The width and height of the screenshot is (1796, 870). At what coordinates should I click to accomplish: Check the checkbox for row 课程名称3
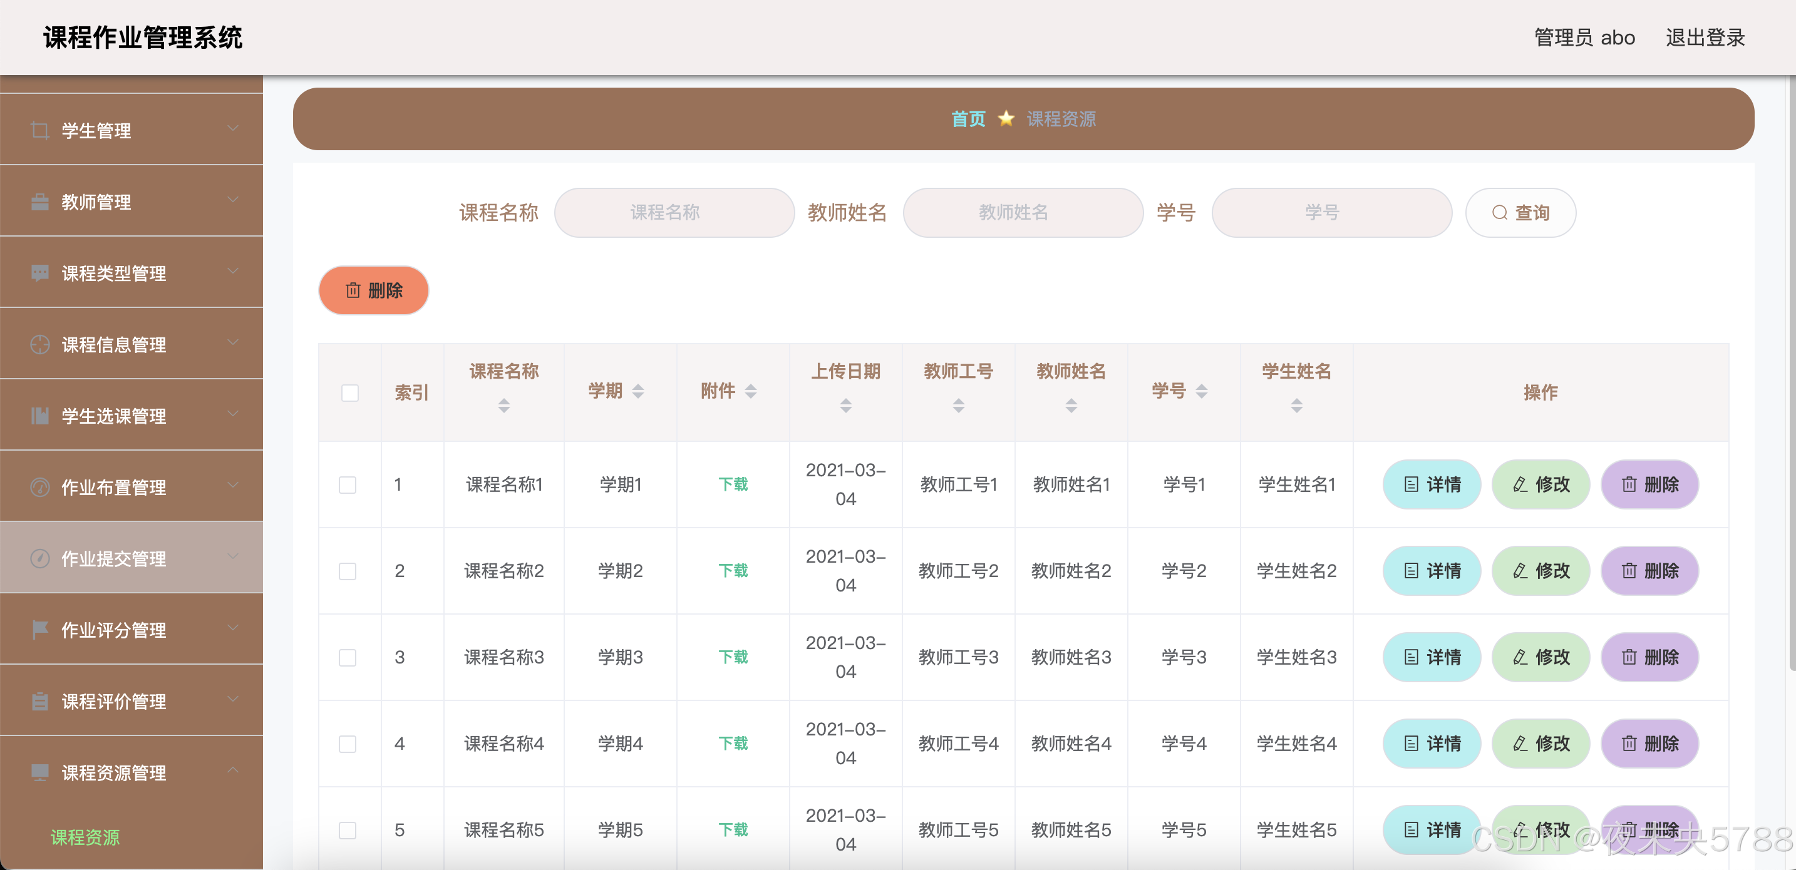[x=347, y=657]
